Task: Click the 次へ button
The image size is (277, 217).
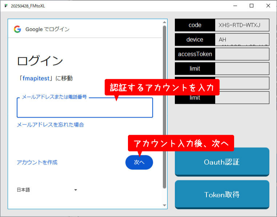Action: pyautogui.click(x=139, y=162)
